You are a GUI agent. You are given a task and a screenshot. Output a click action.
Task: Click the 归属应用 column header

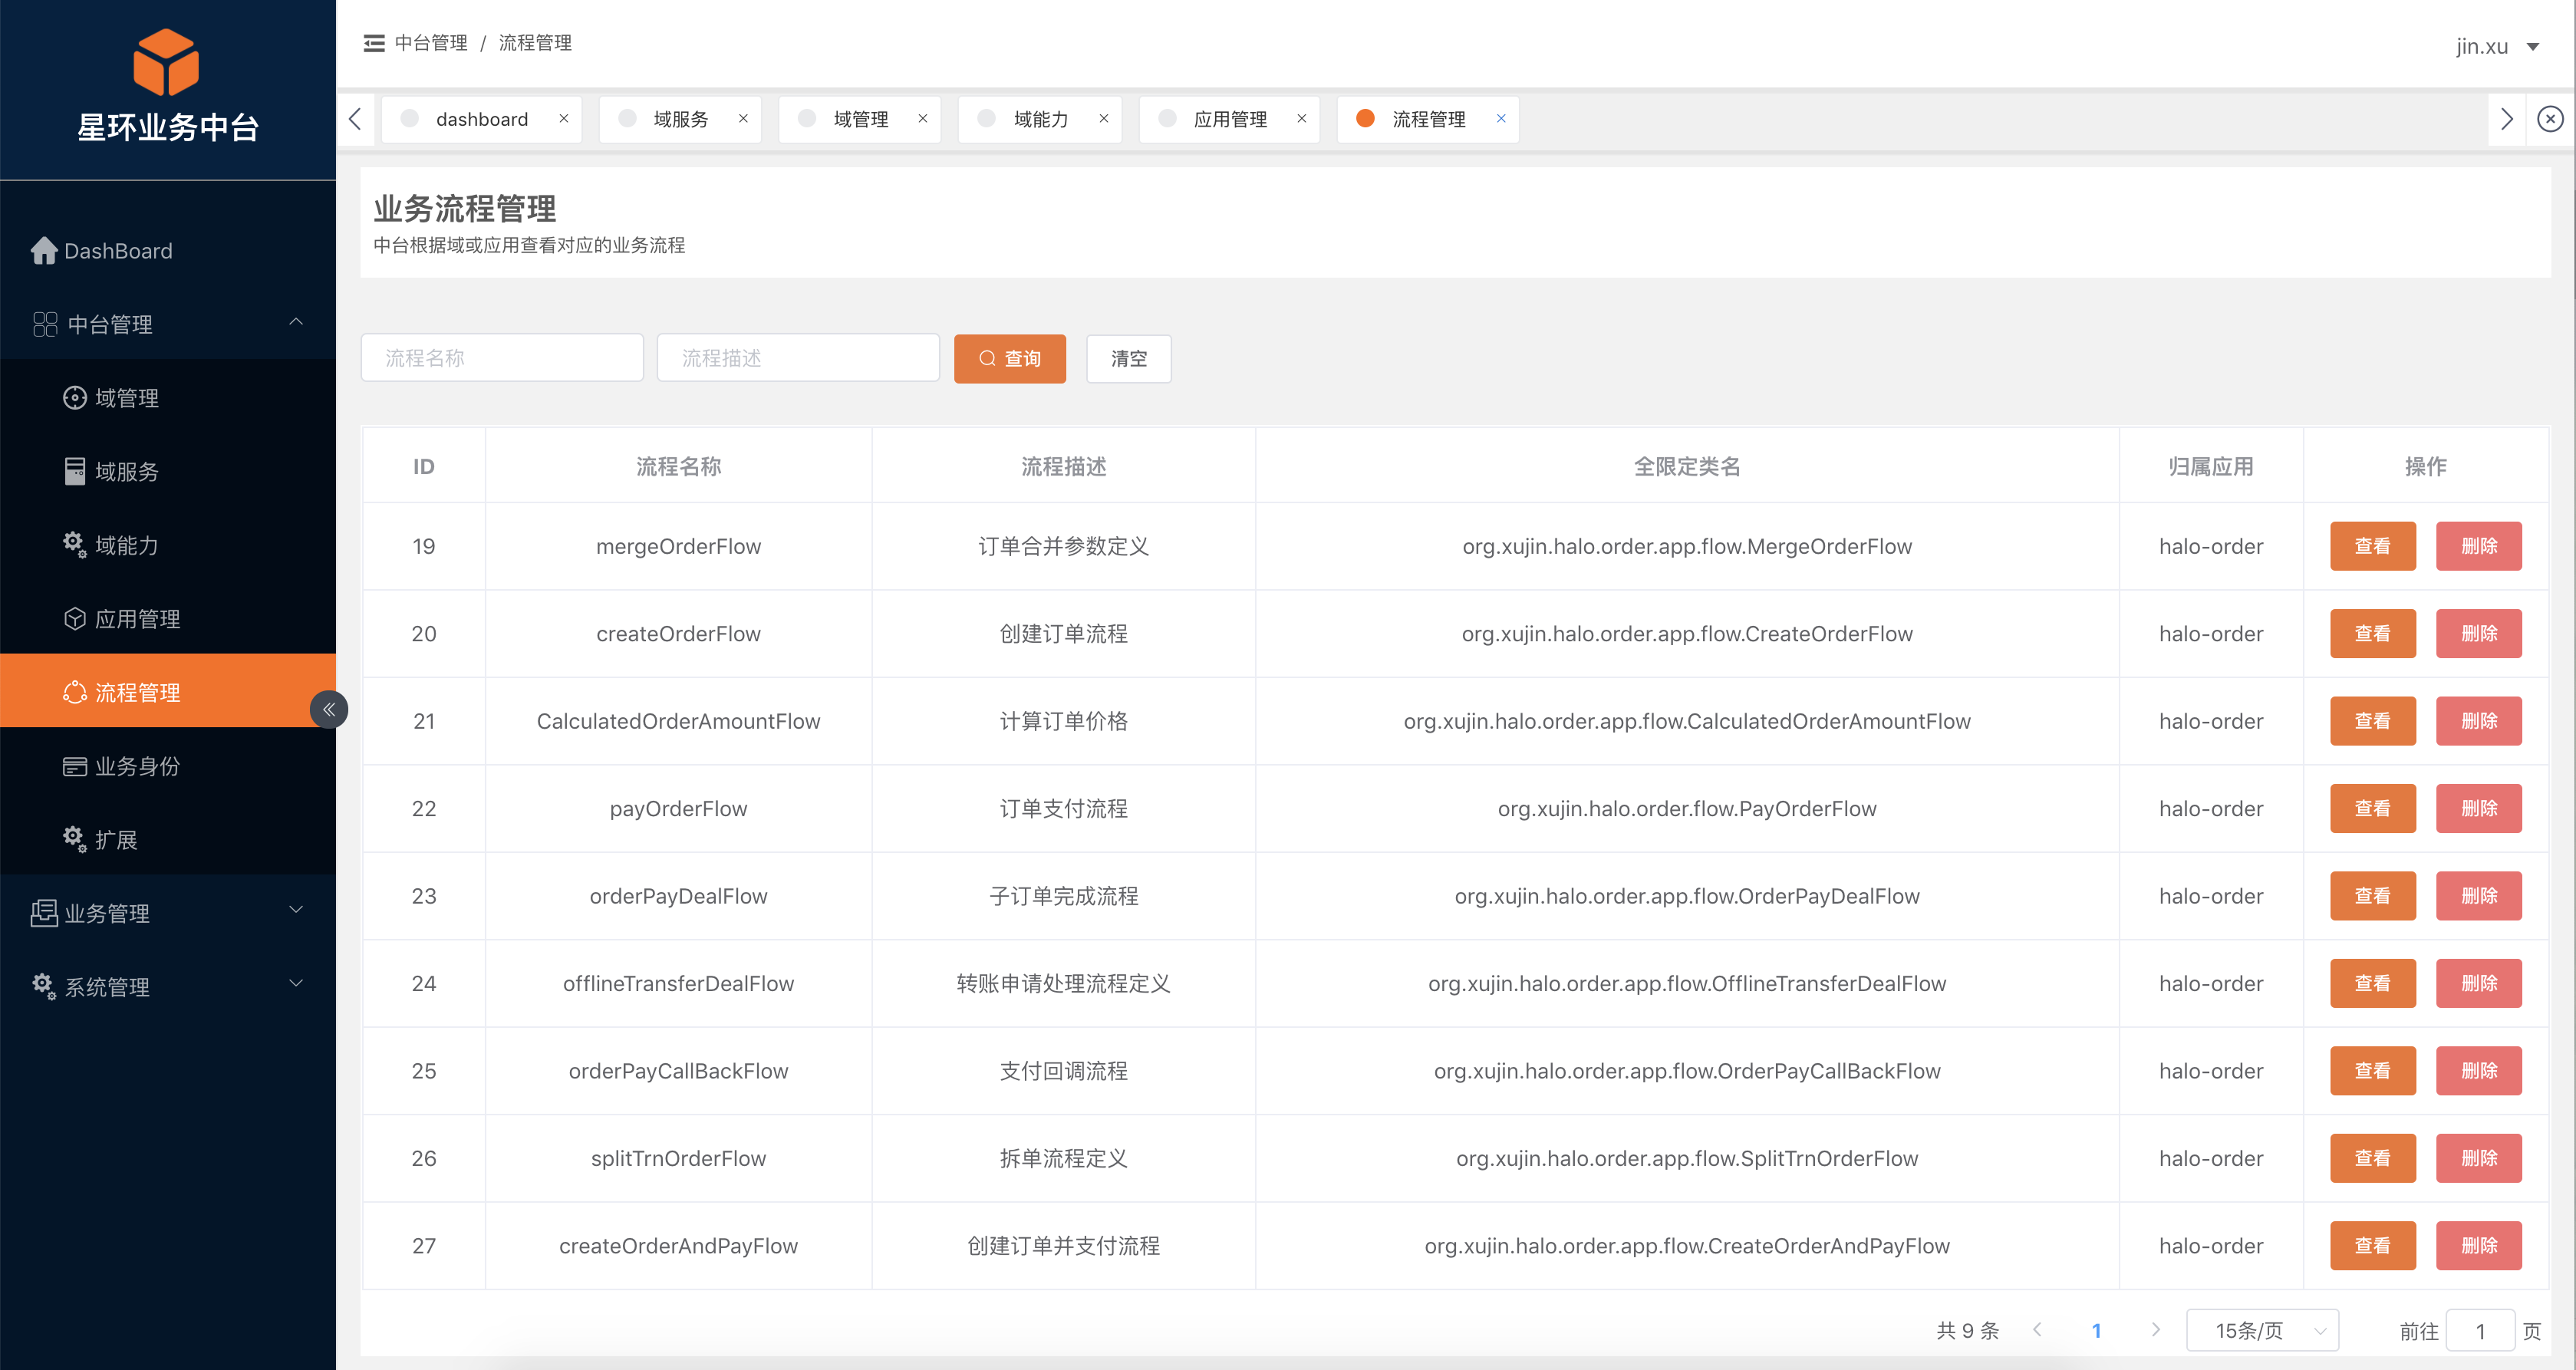click(2210, 466)
